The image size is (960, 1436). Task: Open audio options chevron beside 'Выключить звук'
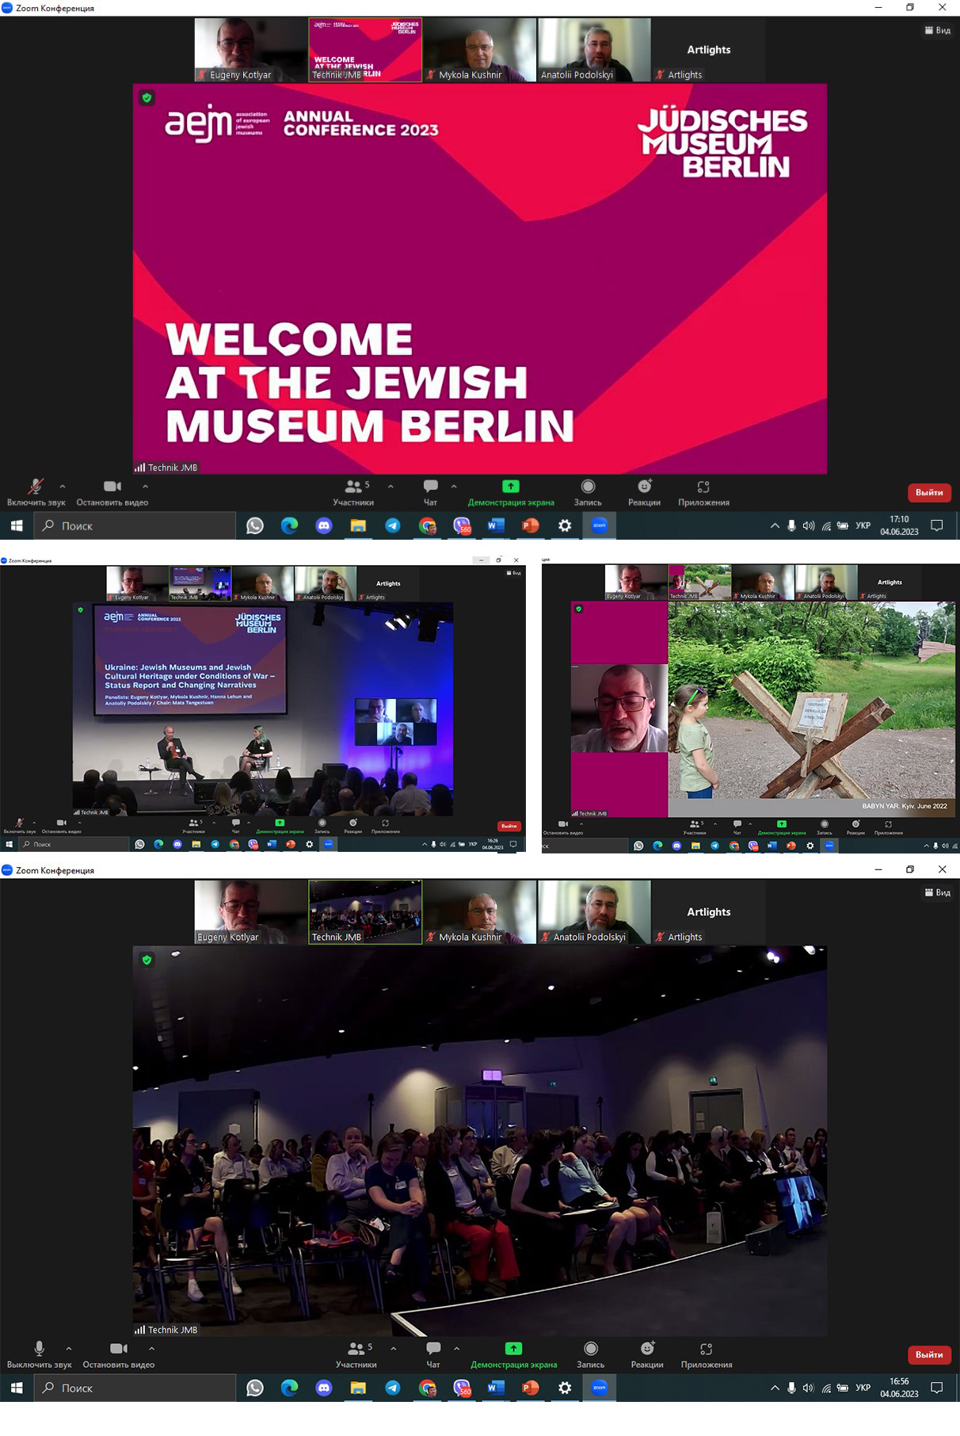click(x=69, y=1349)
